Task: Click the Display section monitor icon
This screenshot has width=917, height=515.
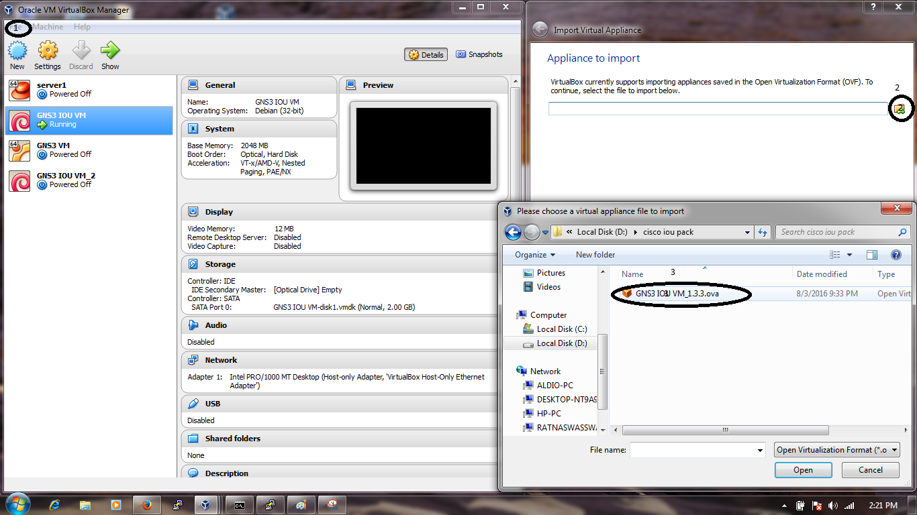Action: 193,212
